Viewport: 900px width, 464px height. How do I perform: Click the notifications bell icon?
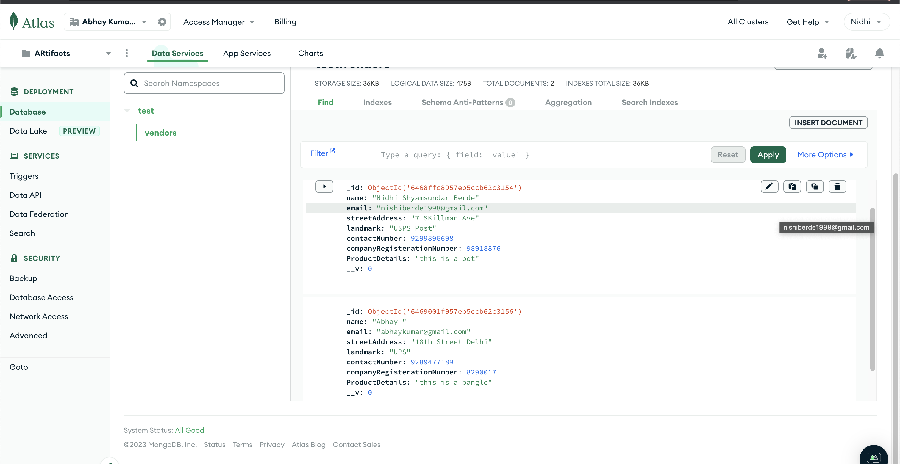[x=879, y=53]
